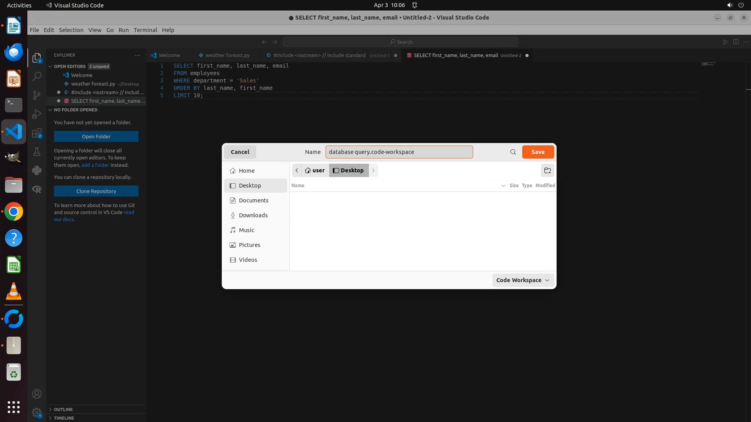Viewport: 751px width, 422px height.
Task: Click the file Name input field
Action: [399, 152]
